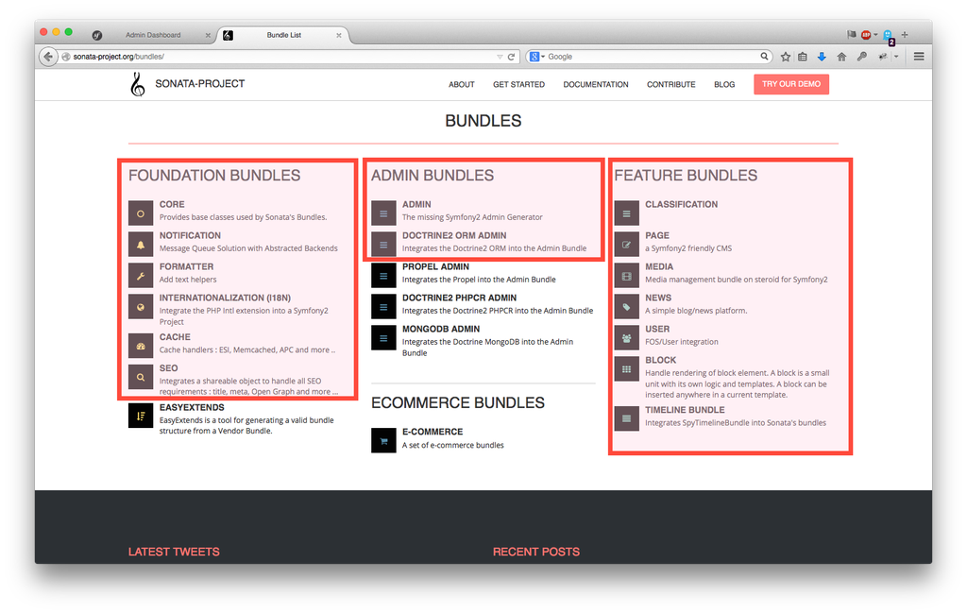This screenshot has height=613, width=967.
Task: Expand the Adblock Plus dropdown arrow
Action: point(875,35)
